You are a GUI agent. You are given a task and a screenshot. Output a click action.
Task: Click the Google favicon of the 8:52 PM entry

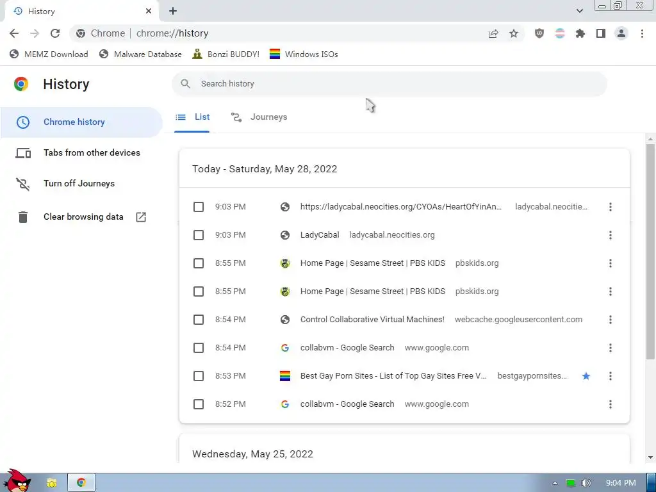(285, 404)
